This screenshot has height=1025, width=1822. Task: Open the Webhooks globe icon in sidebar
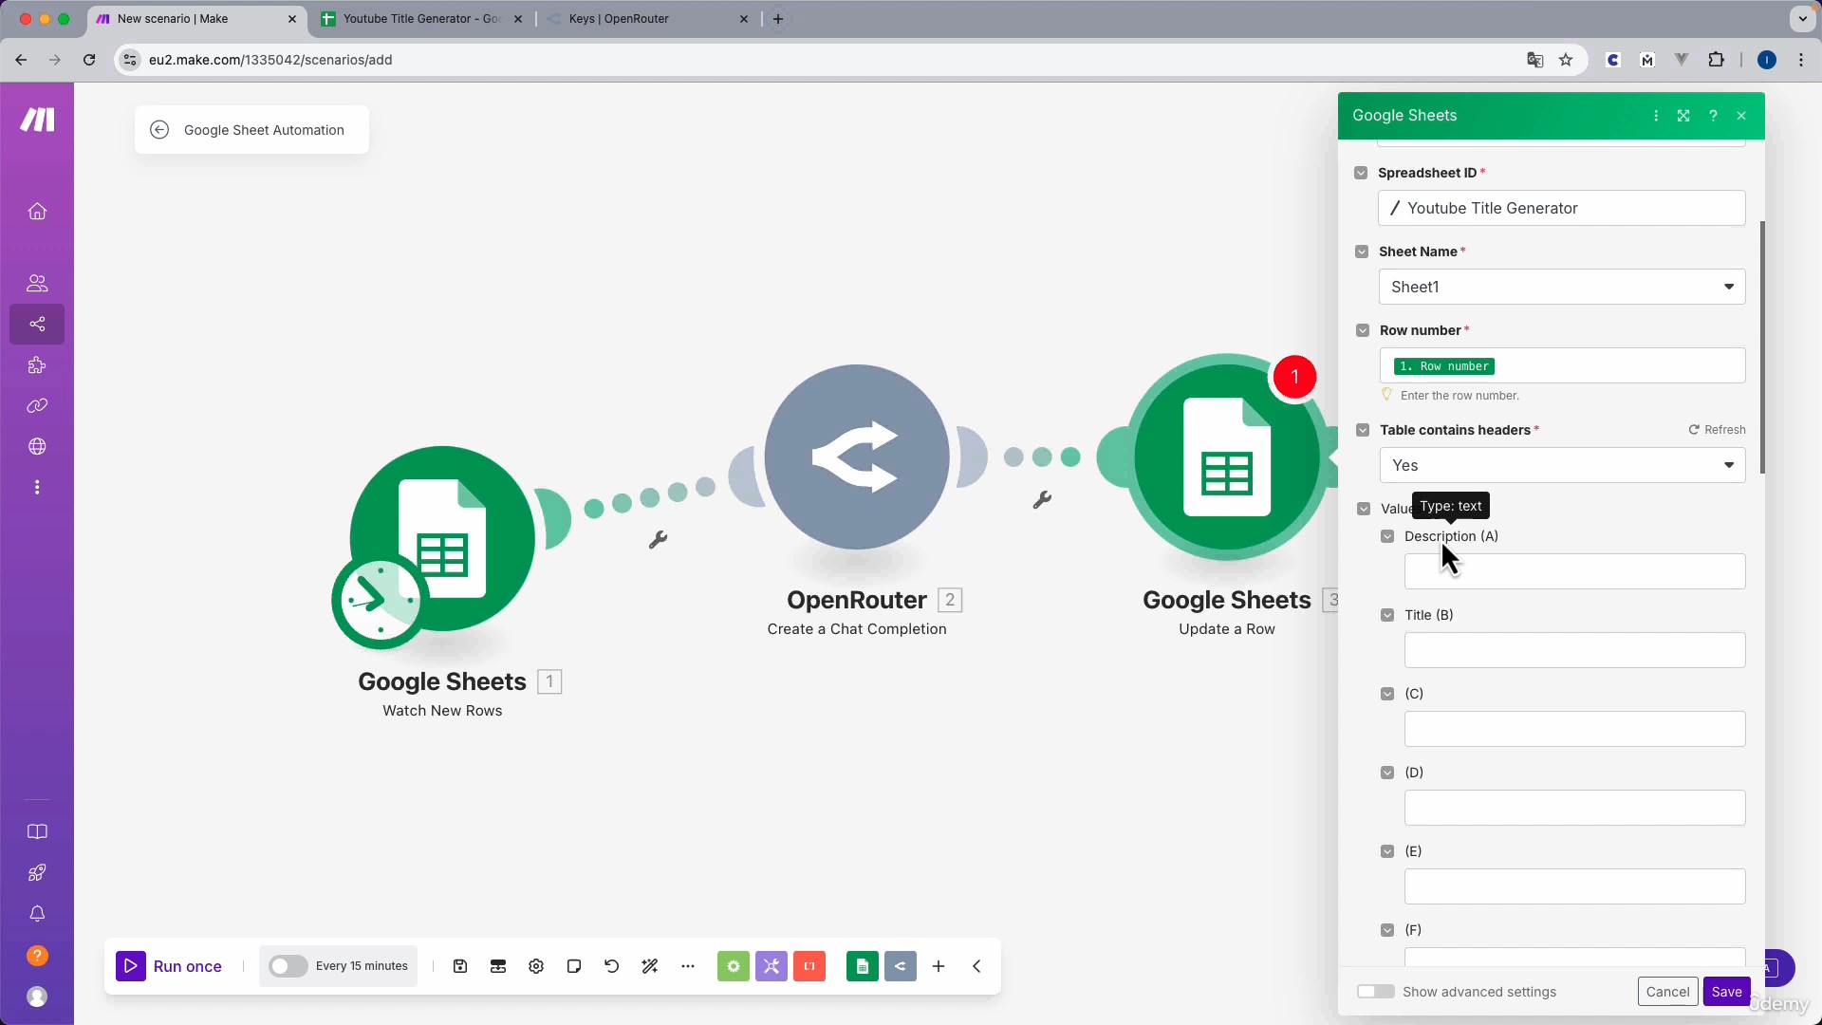(x=37, y=446)
